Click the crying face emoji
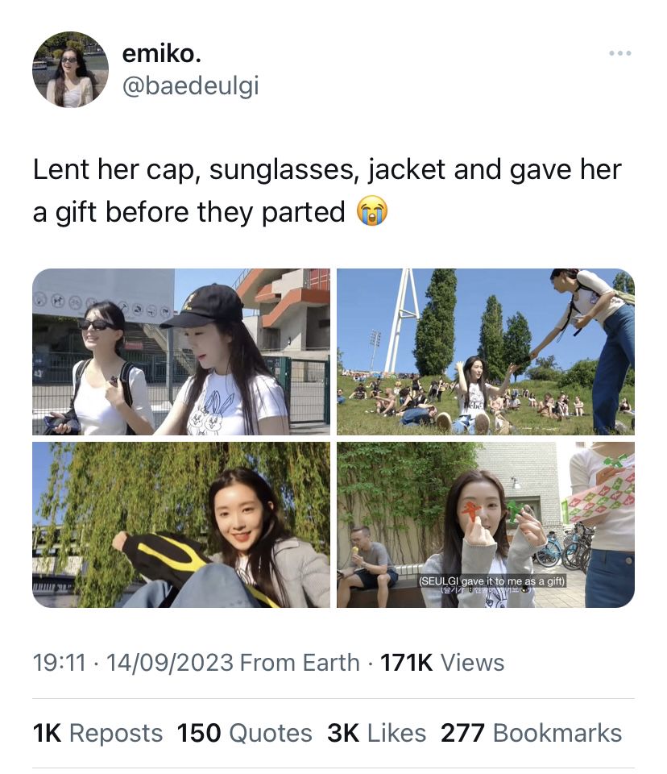 pos(372,212)
